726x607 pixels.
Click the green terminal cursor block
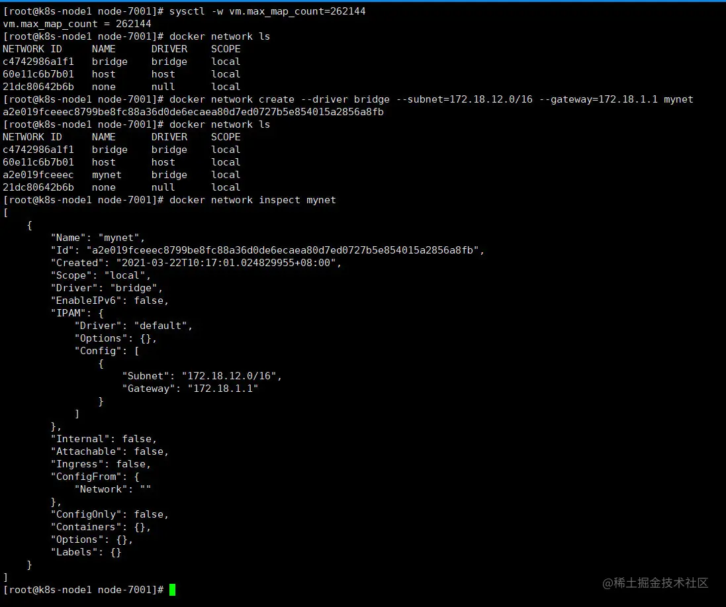point(172,589)
